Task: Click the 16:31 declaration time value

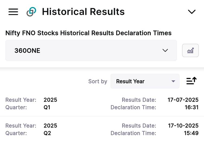Action: tap(192, 107)
